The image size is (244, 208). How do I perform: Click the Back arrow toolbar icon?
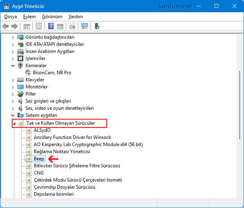(6, 26)
